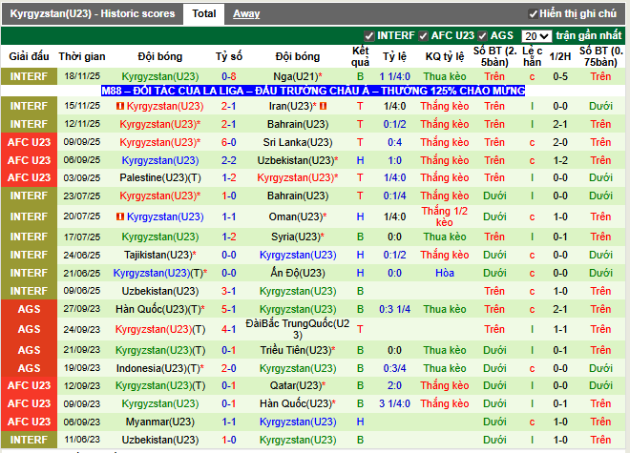630x453 pixels.
Task: Click red card icon after Iran(U23)
Action: pyautogui.click(x=324, y=106)
